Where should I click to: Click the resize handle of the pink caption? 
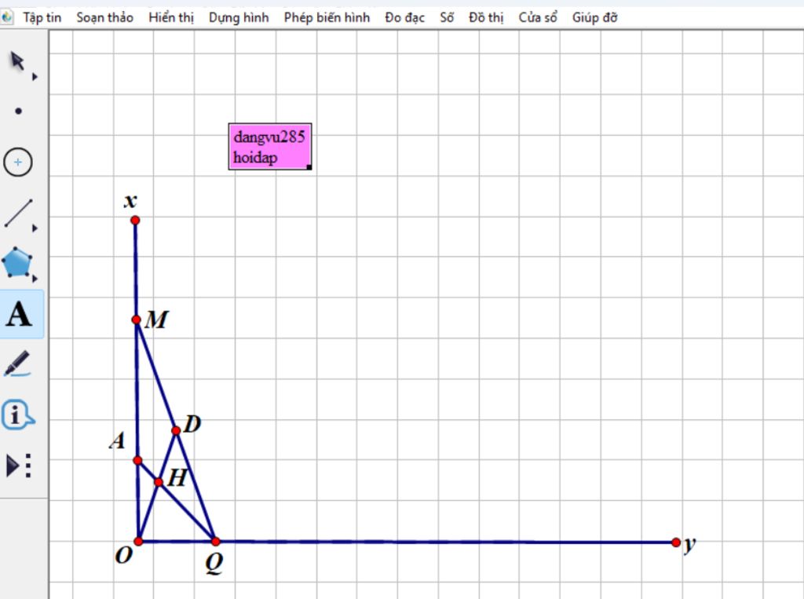point(309,166)
